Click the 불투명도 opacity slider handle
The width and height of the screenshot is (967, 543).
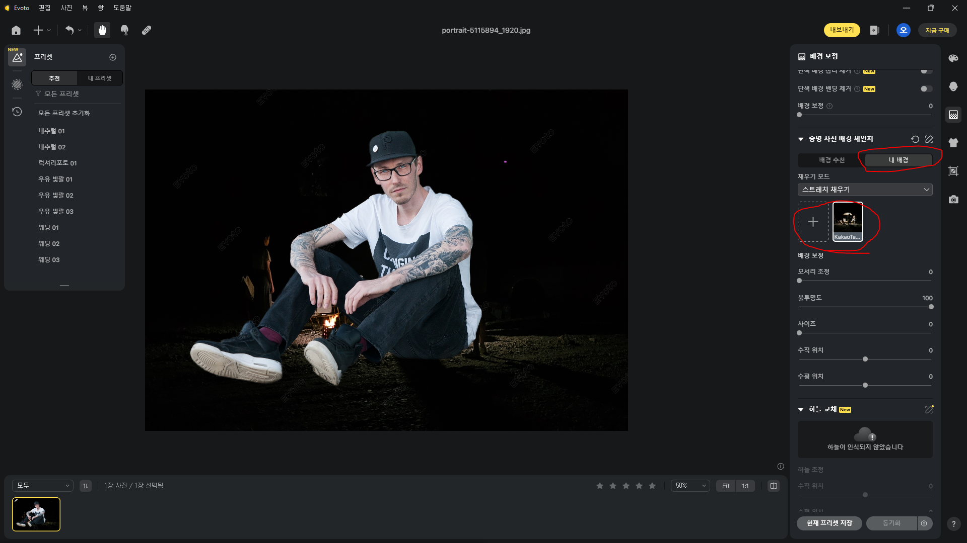click(931, 307)
